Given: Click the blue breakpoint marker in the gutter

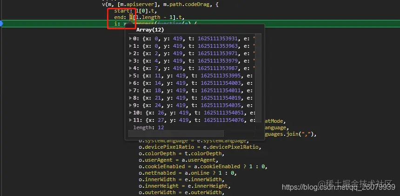Looking at the screenshot, I should point(1,23).
